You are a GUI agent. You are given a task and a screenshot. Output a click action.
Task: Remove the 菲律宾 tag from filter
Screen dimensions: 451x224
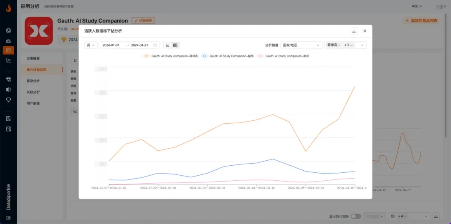pyautogui.click(x=339, y=45)
